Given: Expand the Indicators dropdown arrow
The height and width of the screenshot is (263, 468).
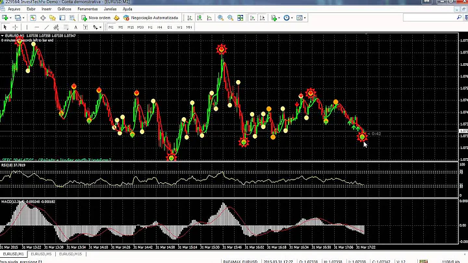Looking at the screenshot, I should (x=279, y=18).
